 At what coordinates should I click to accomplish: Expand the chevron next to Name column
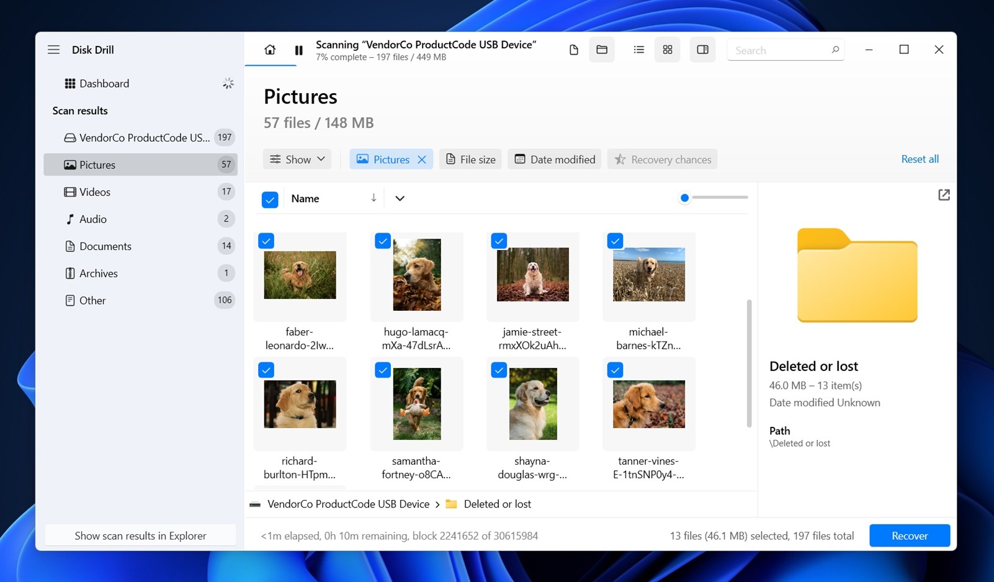coord(400,199)
